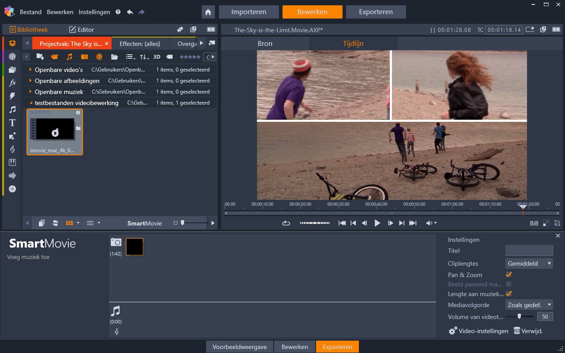
Task: Toggle the 3D filter in library
Action: point(157,57)
